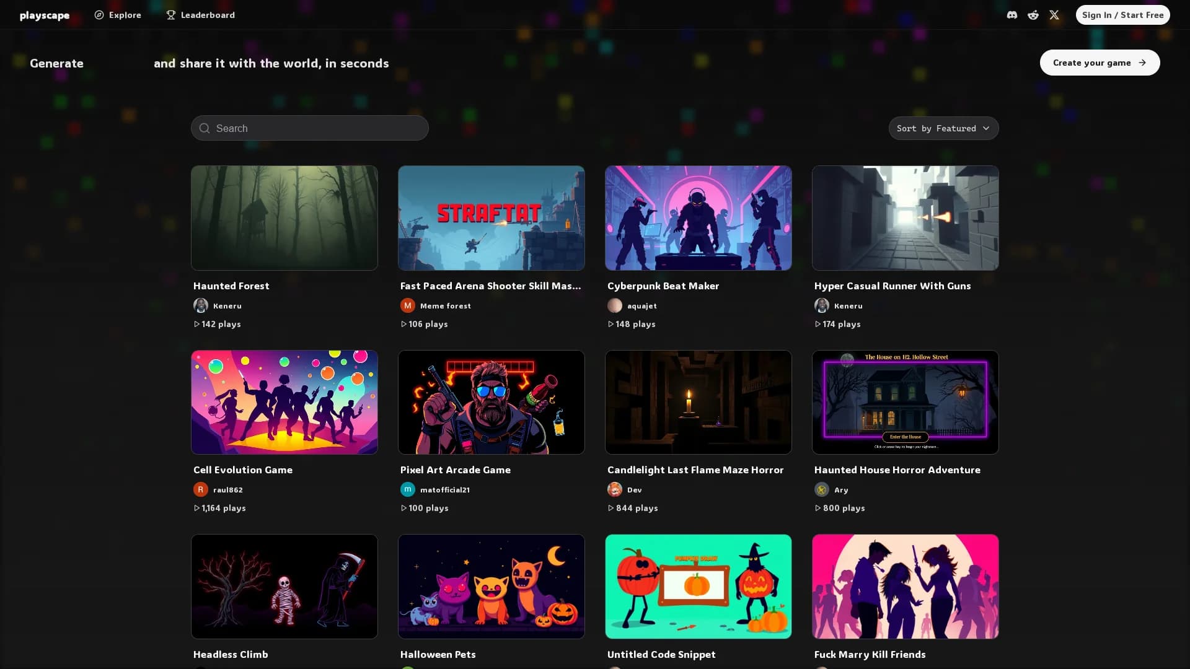Open Cell Evolution Game thumbnail

coord(284,403)
